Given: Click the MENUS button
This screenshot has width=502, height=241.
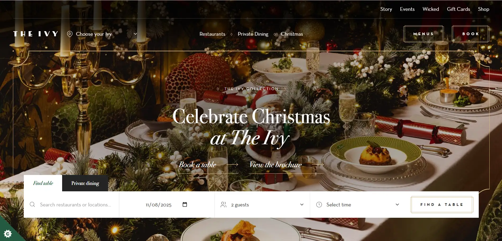Looking at the screenshot, I should 423,34.
